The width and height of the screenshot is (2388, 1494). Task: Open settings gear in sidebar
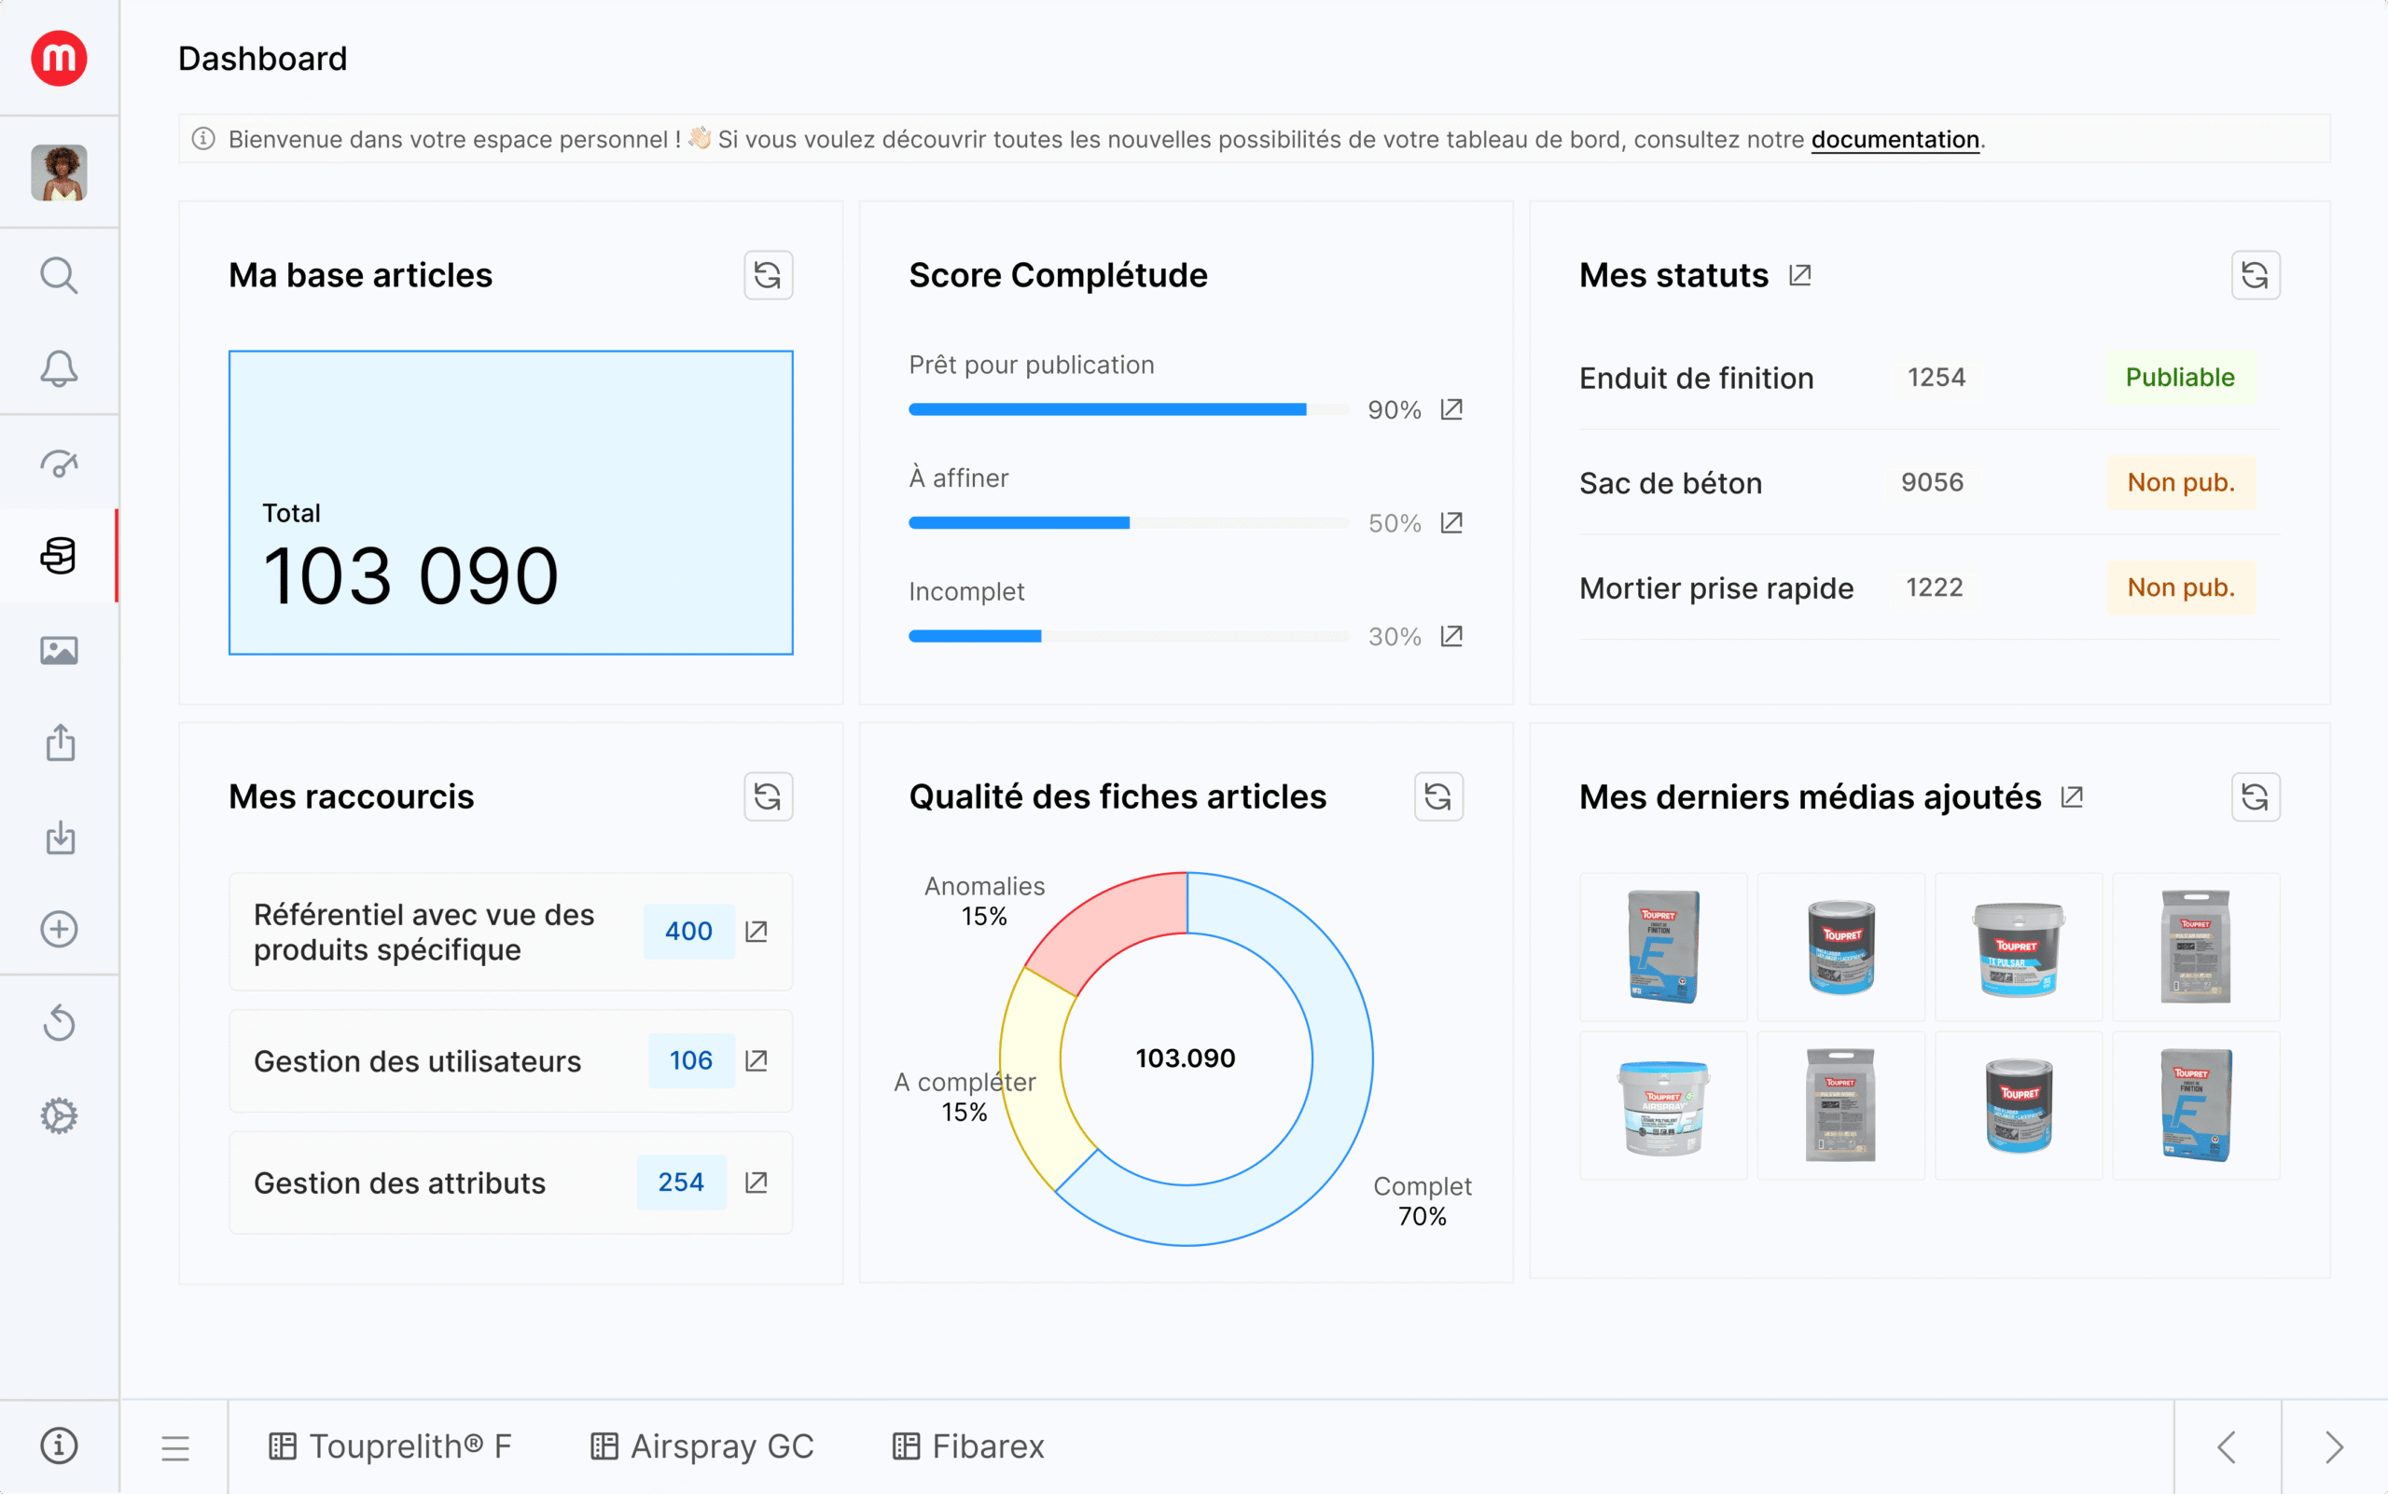pos(59,1116)
